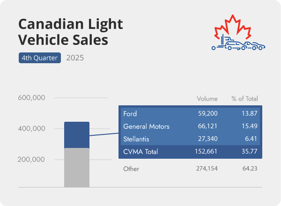Select the Ford row label

pos(130,114)
